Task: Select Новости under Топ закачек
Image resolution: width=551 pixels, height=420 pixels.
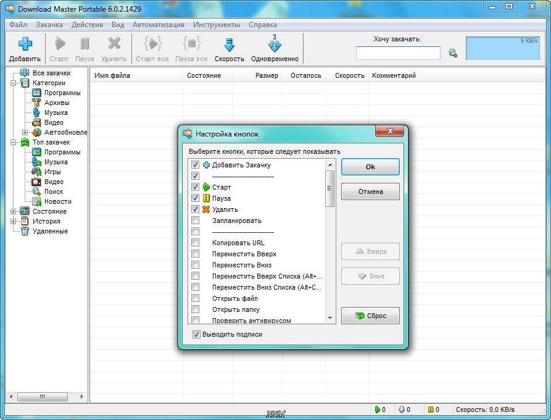Action: (57, 201)
